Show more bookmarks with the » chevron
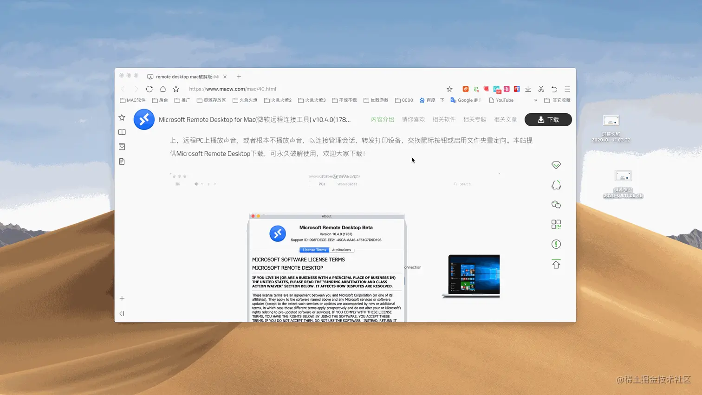Viewport: 702px width, 395px height. pos(535,100)
